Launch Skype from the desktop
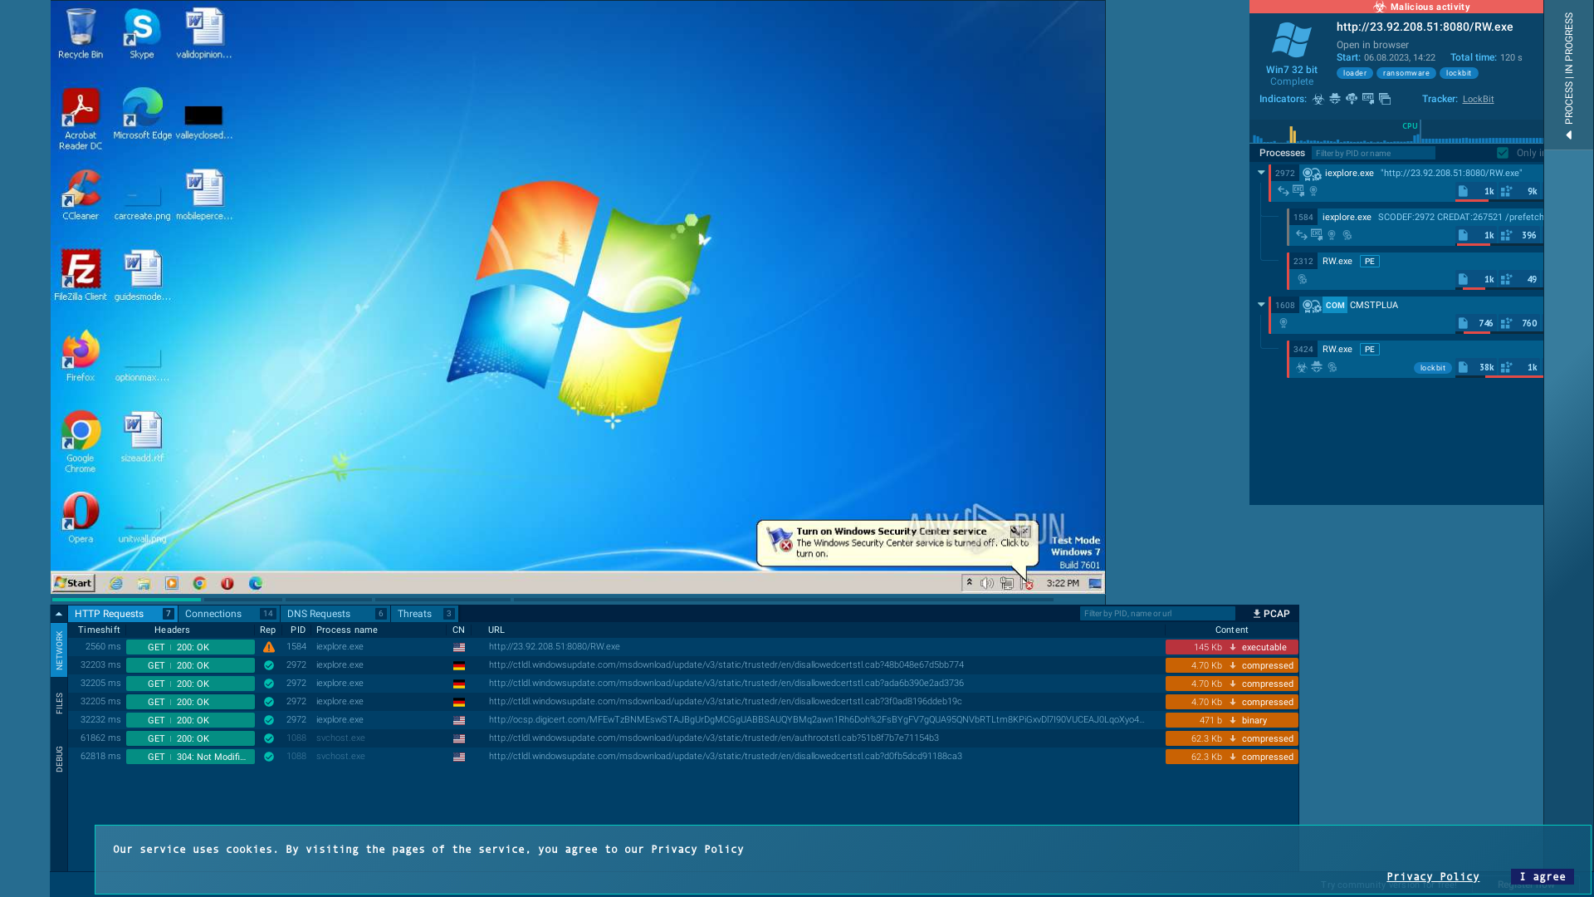 (x=142, y=34)
